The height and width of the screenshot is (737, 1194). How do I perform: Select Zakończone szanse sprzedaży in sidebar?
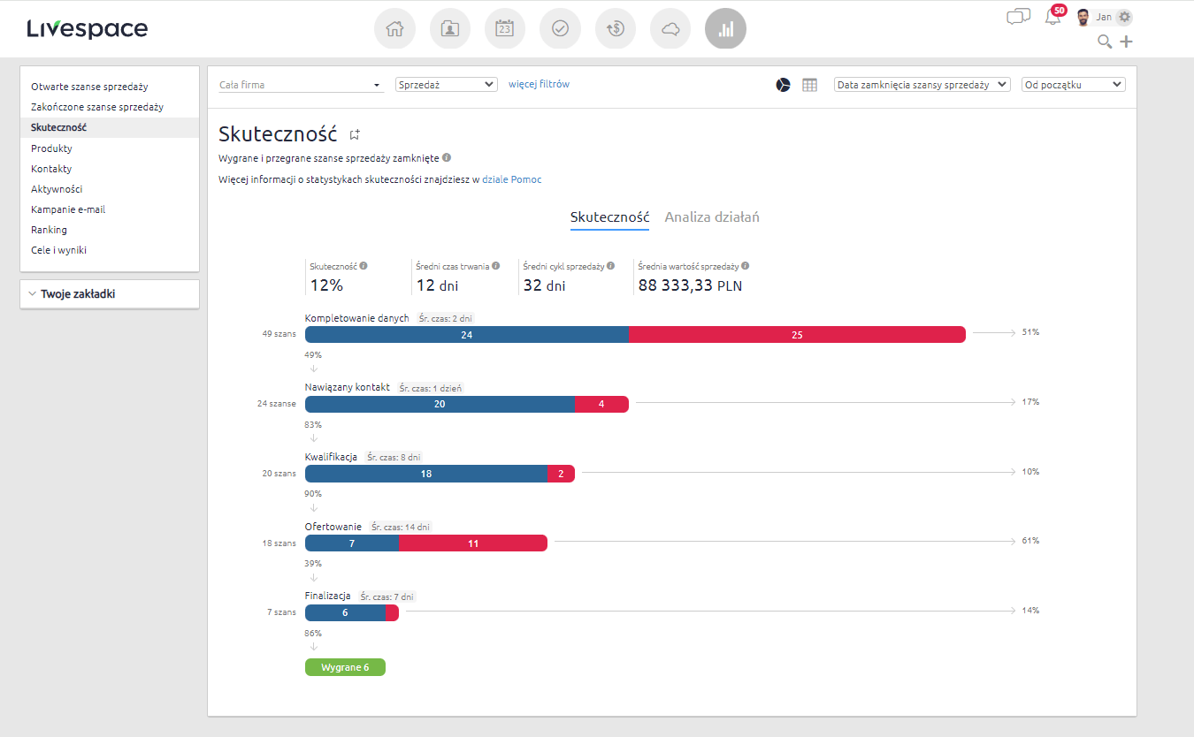[x=97, y=107]
